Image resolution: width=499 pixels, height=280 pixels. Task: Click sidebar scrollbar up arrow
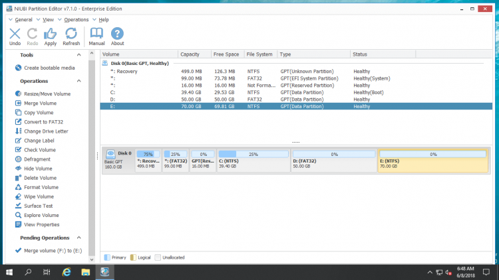tap(92, 53)
